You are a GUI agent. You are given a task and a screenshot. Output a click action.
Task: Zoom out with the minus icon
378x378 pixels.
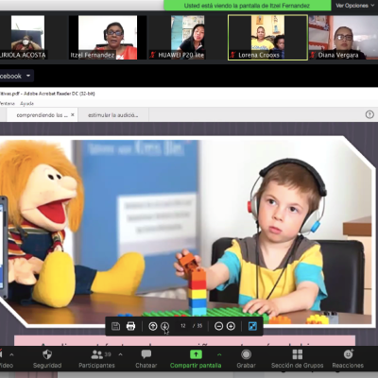(x=218, y=326)
